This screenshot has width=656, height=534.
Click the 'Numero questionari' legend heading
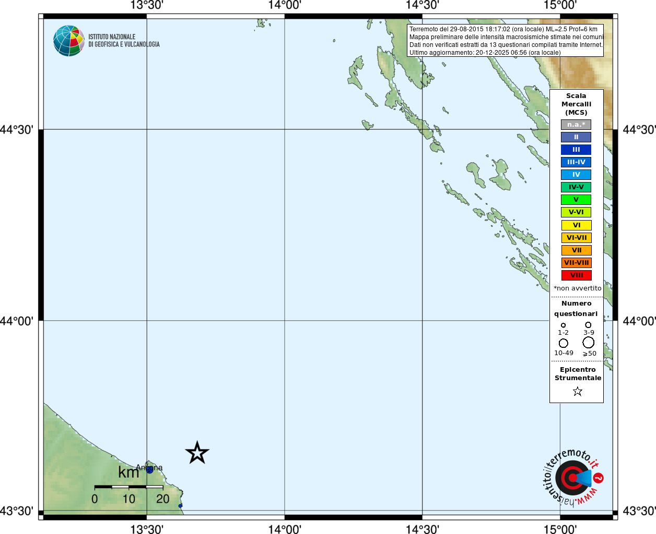[x=576, y=309]
